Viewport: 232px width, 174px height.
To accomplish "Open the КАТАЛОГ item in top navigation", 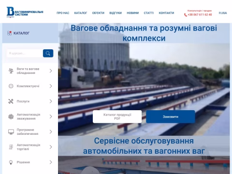I will 81,13.
